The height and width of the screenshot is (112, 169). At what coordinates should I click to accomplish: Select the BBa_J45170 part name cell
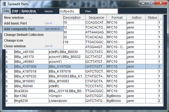[x=31, y=57]
